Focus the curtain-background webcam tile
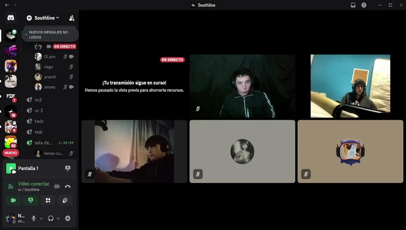The height and width of the screenshot is (230, 406). [134, 151]
